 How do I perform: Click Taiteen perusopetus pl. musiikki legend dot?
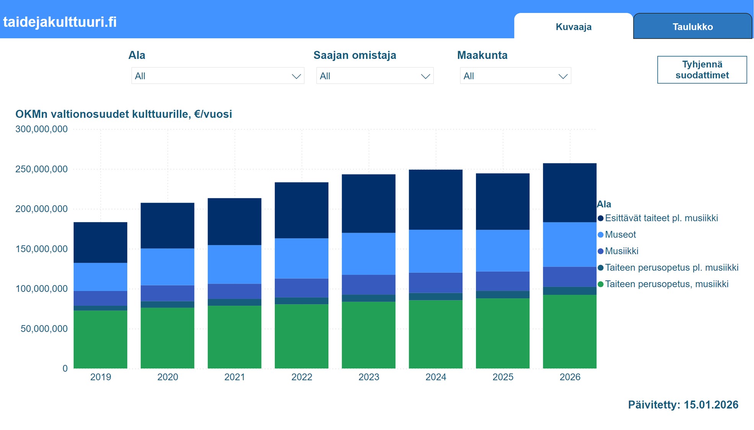[601, 268]
